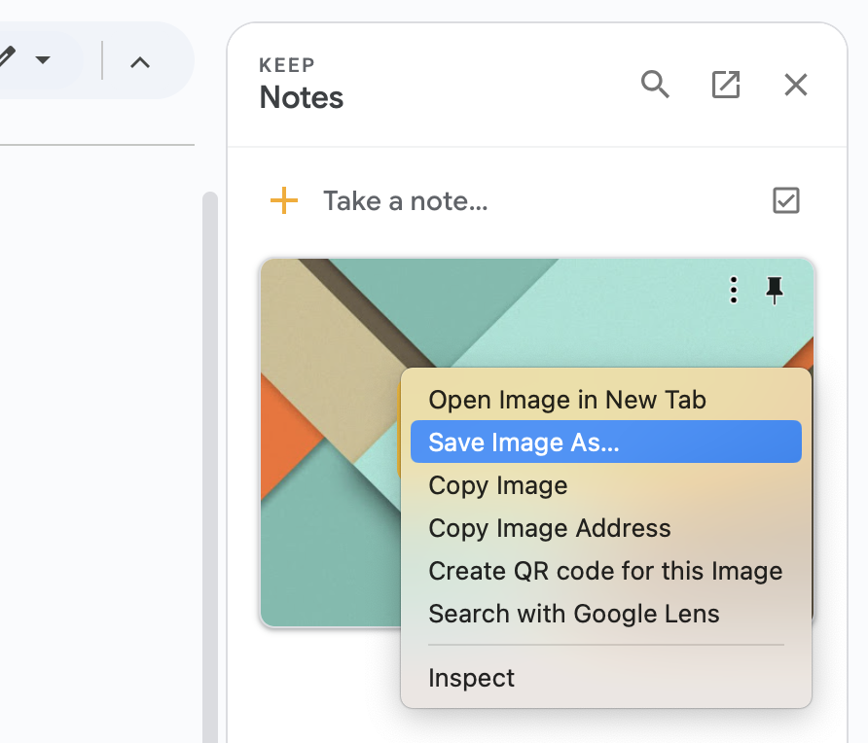Image resolution: width=868 pixels, height=743 pixels.
Task: Click the Take a note input field
Action: (405, 200)
